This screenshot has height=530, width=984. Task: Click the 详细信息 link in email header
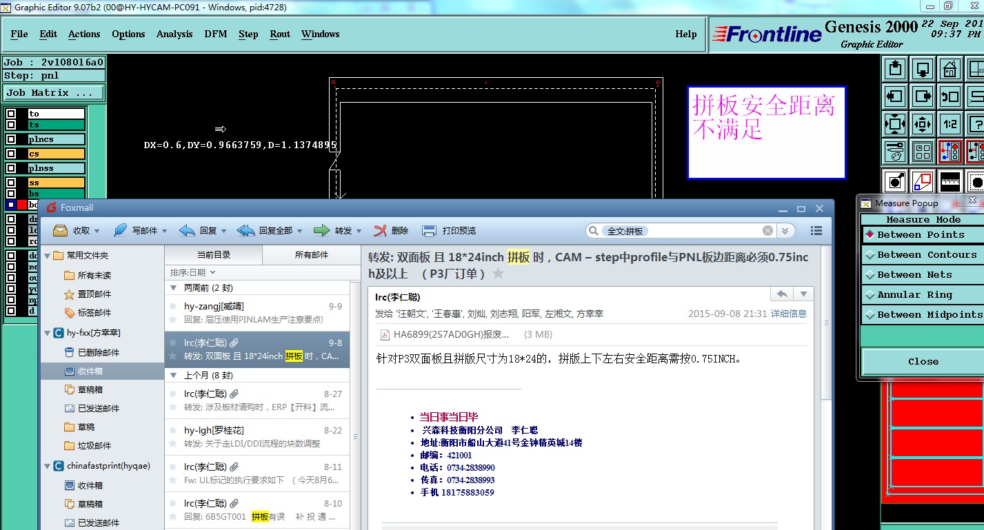(x=788, y=314)
